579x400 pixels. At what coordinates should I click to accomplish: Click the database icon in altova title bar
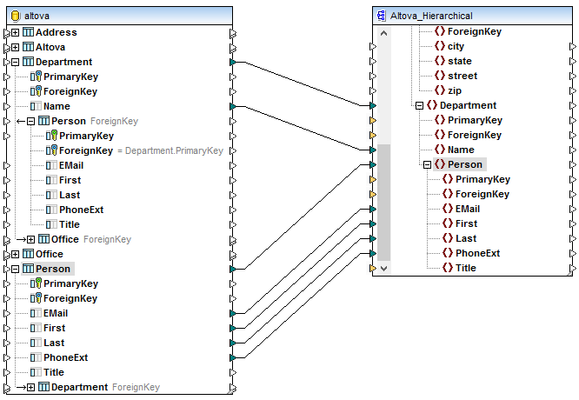(x=14, y=16)
